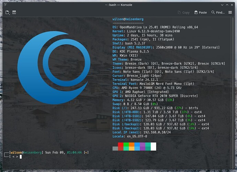Click the 'Kernel: Linux 6.12.9' line
Image resolution: width=237 pixels, height=172 pixels.
146,31
